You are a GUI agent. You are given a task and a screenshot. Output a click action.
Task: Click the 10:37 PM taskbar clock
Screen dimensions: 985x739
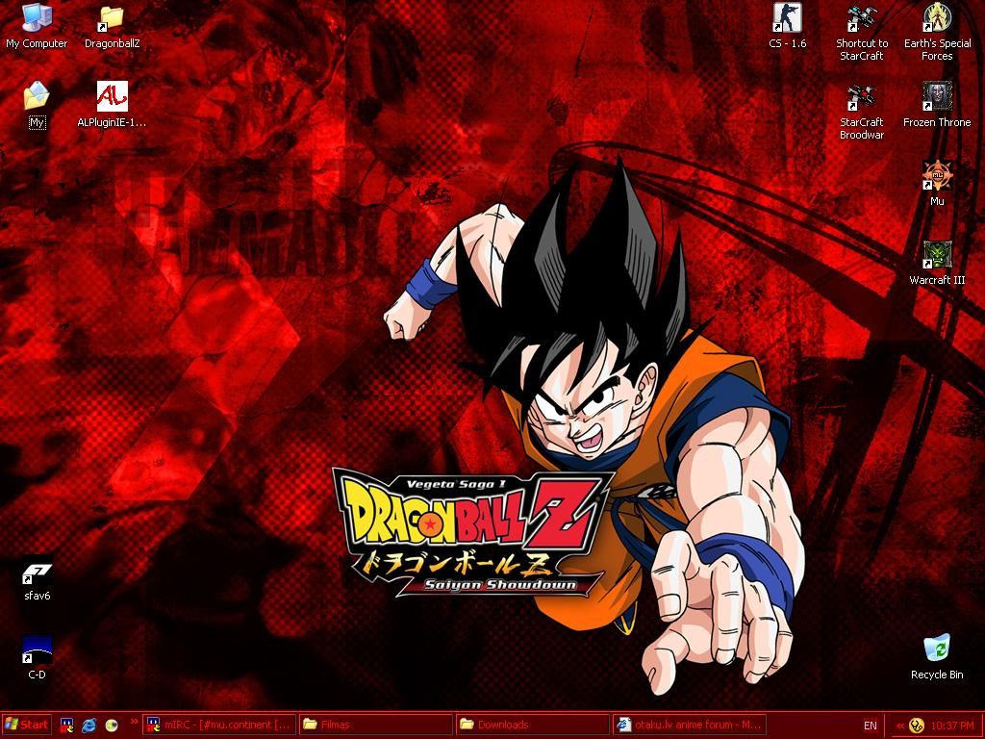click(952, 726)
